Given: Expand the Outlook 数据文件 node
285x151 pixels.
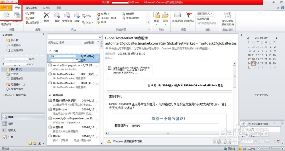Looking at the screenshot, I should tap(3, 95).
